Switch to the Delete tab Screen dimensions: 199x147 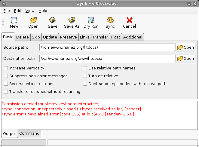point(23,37)
